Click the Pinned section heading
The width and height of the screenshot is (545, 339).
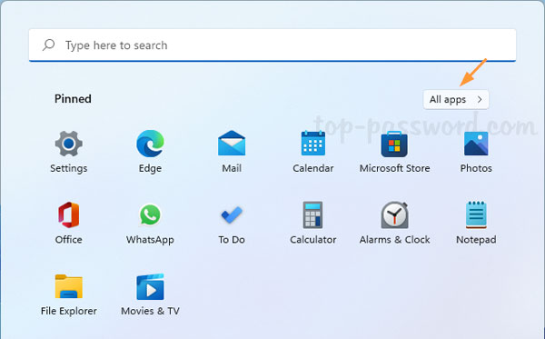coord(73,99)
